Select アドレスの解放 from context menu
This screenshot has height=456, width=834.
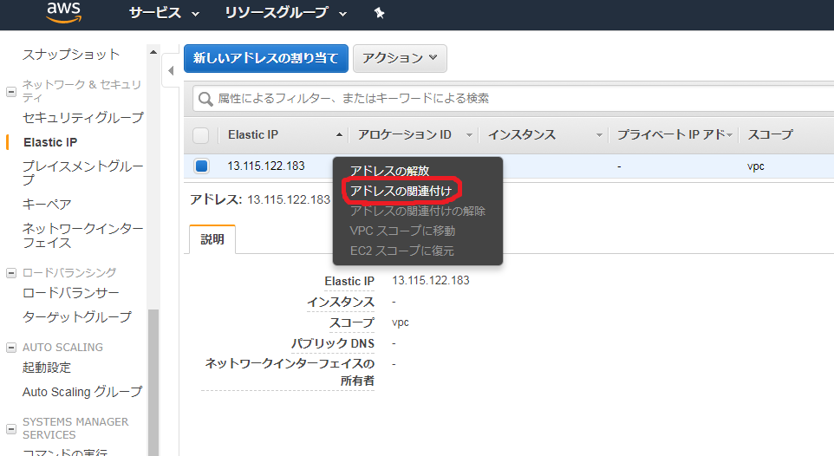389,171
